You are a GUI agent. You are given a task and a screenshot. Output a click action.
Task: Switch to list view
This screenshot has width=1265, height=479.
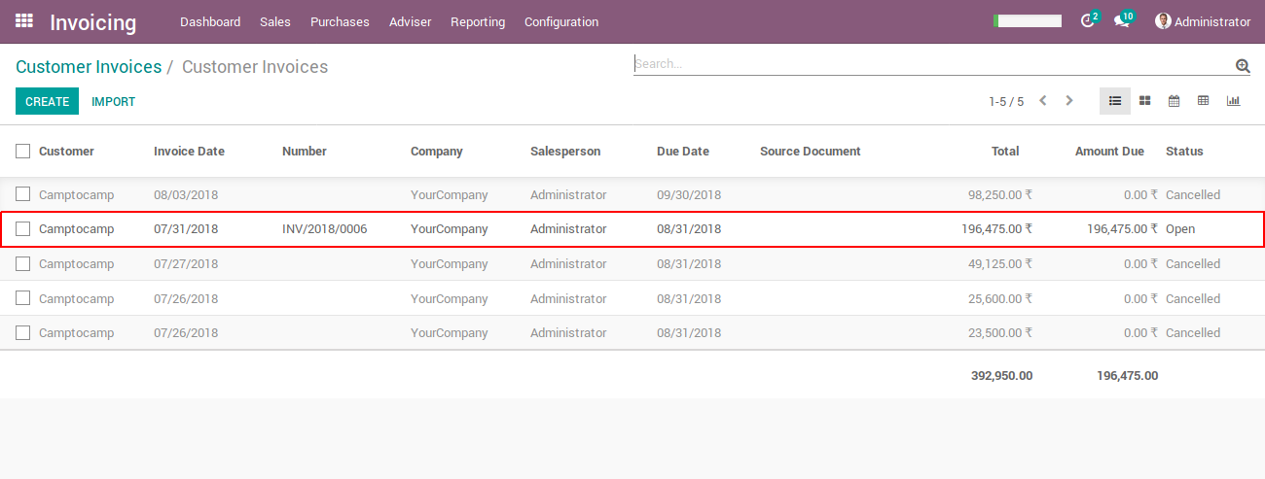point(1115,101)
